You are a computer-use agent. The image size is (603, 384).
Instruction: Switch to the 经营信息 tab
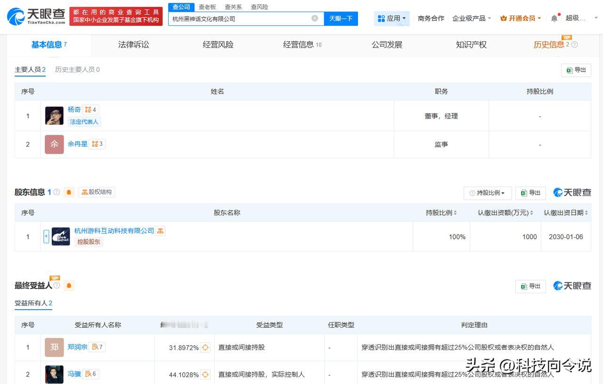(x=302, y=45)
